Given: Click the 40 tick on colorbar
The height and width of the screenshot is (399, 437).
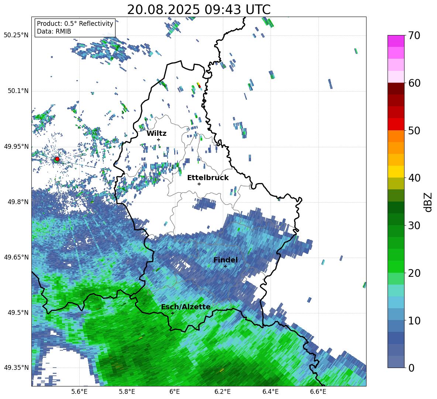Looking at the screenshot, I should (414, 178).
